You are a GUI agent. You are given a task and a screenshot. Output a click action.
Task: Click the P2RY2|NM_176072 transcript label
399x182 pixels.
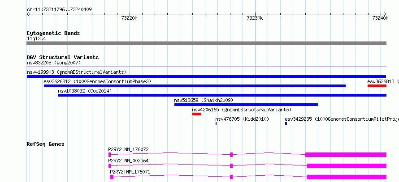point(128,149)
